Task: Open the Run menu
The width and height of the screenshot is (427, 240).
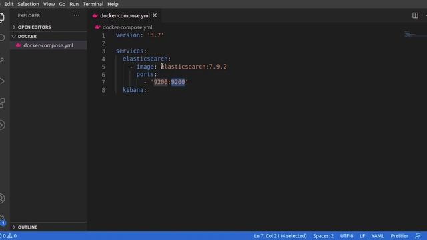Action: pyautogui.click(x=74, y=4)
